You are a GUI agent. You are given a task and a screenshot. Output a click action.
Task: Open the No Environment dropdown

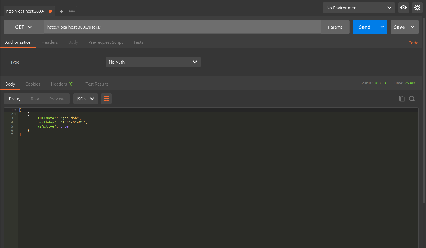358,8
